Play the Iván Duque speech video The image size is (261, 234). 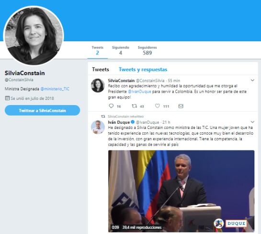pos(181,191)
